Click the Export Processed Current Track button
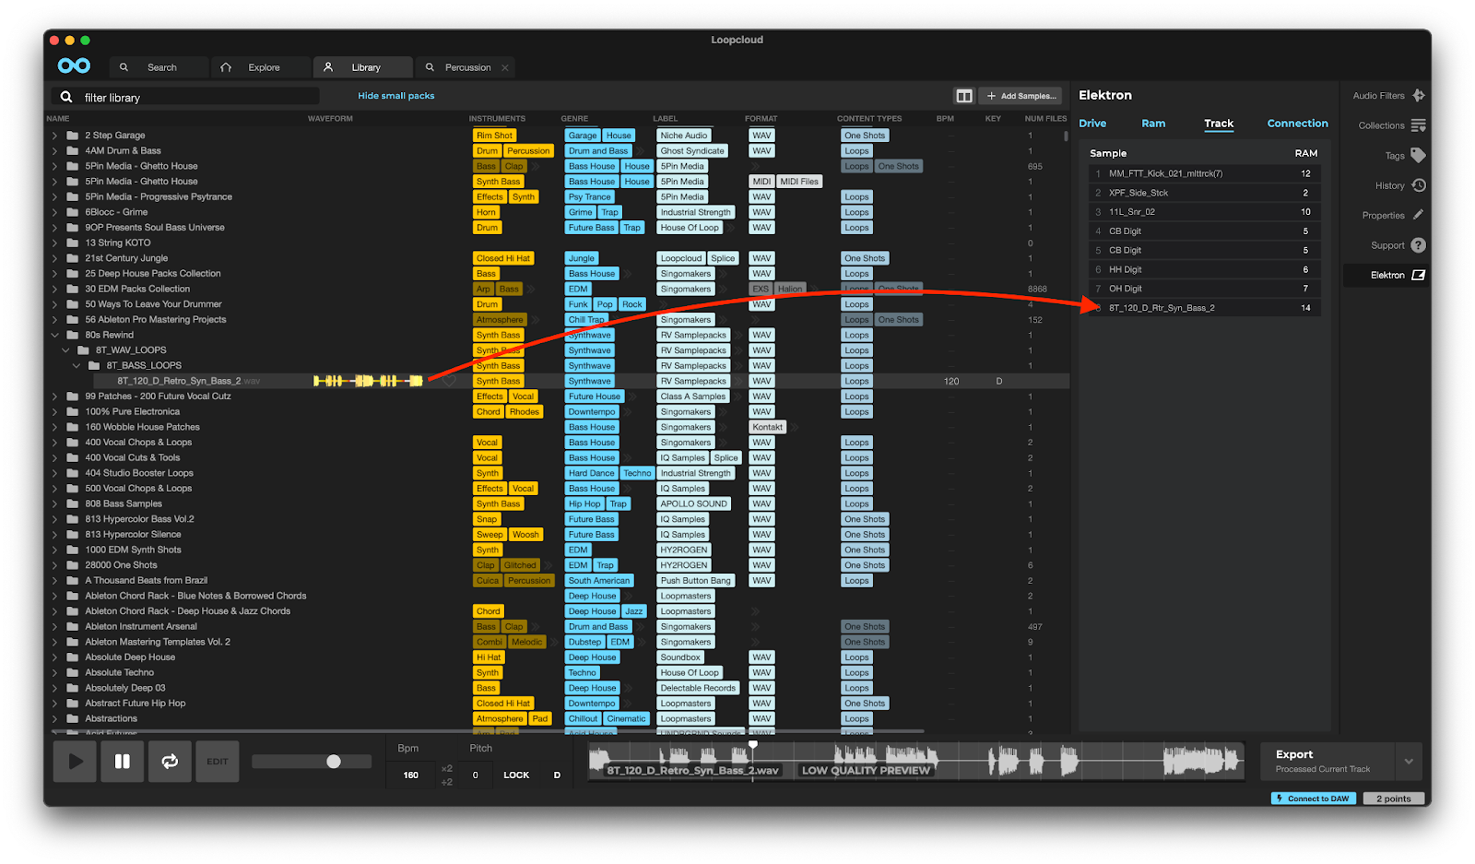This screenshot has height=864, width=1475. (x=1327, y=762)
